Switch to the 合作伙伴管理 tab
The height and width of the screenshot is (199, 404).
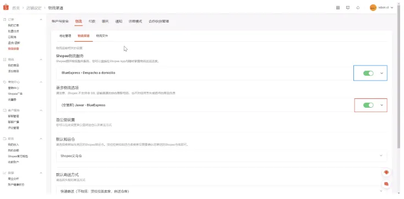pyautogui.click(x=159, y=21)
